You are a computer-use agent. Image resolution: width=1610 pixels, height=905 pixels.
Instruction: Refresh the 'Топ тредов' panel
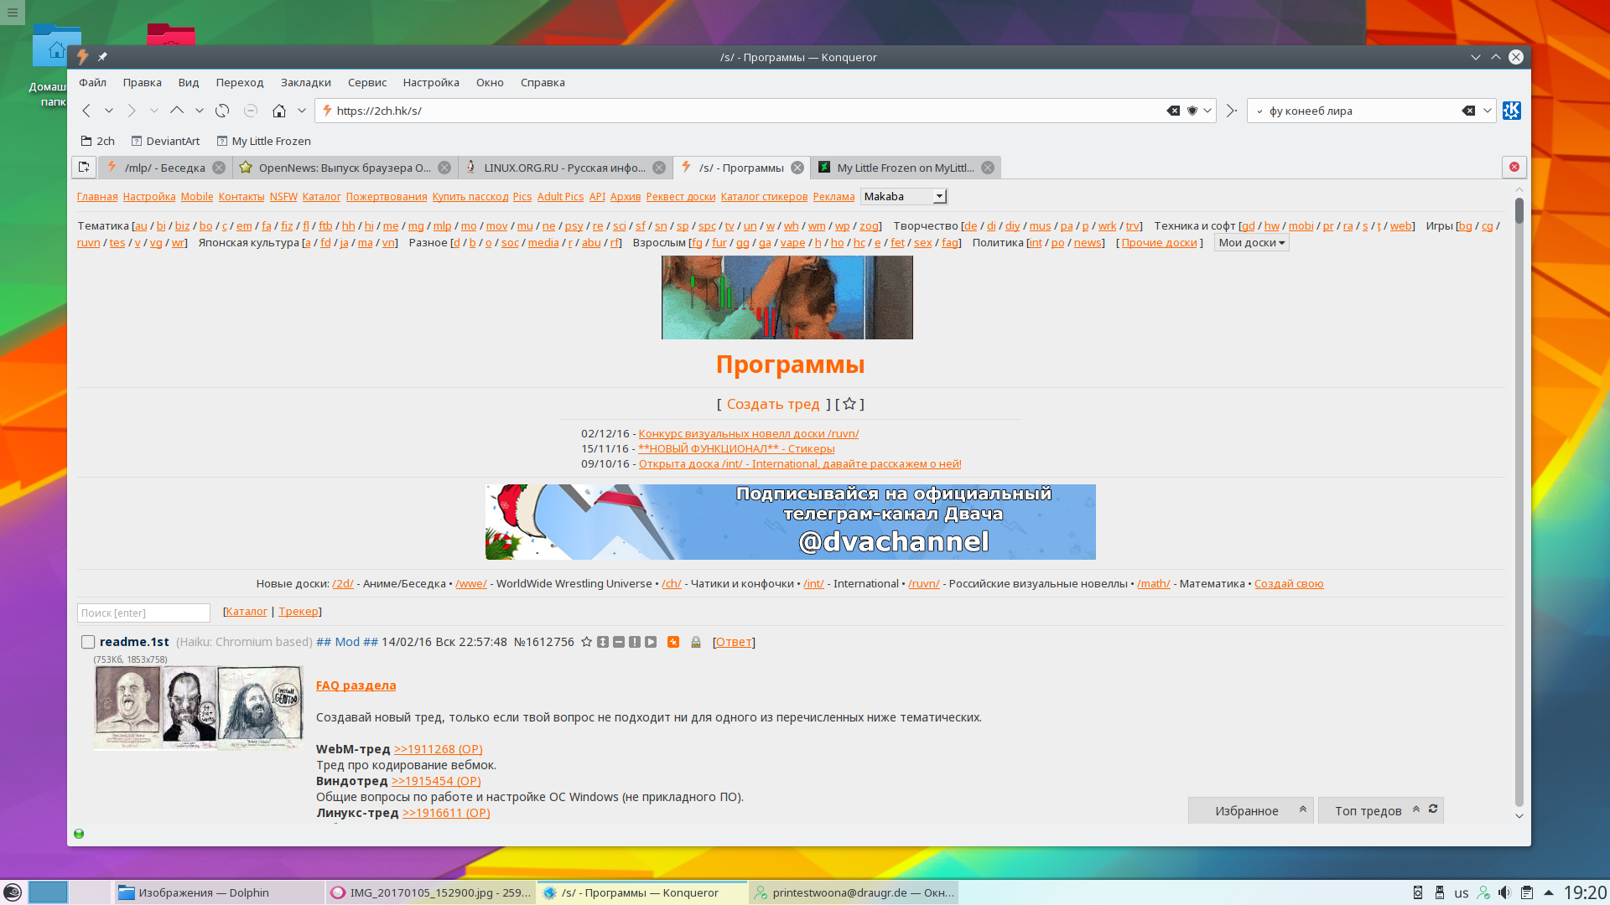point(1433,809)
